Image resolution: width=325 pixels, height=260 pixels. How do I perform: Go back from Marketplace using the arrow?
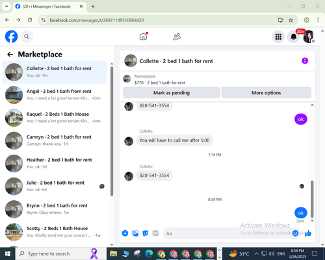[x=10, y=54]
